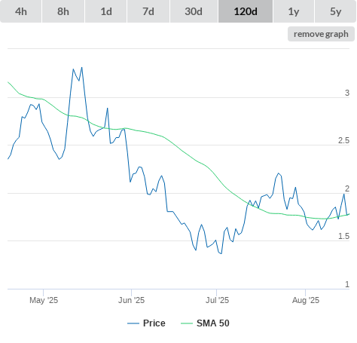The height and width of the screenshot is (343, 357).
Task: Click the Jul '25 x-axis label
Action: [217, 300]
